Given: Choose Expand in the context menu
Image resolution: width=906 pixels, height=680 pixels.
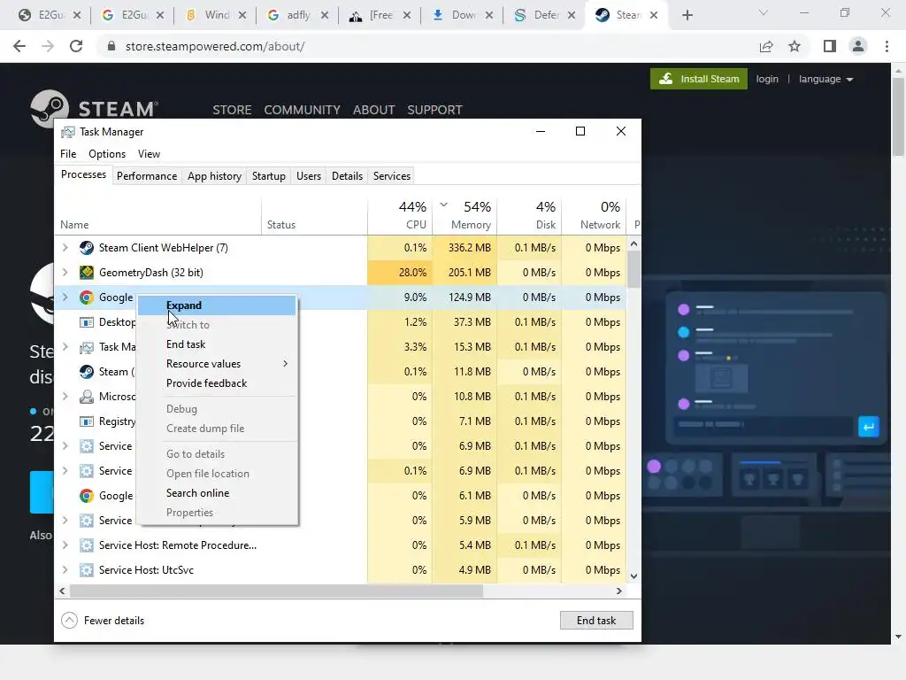Looking at the screenshot, I should 217,305.
